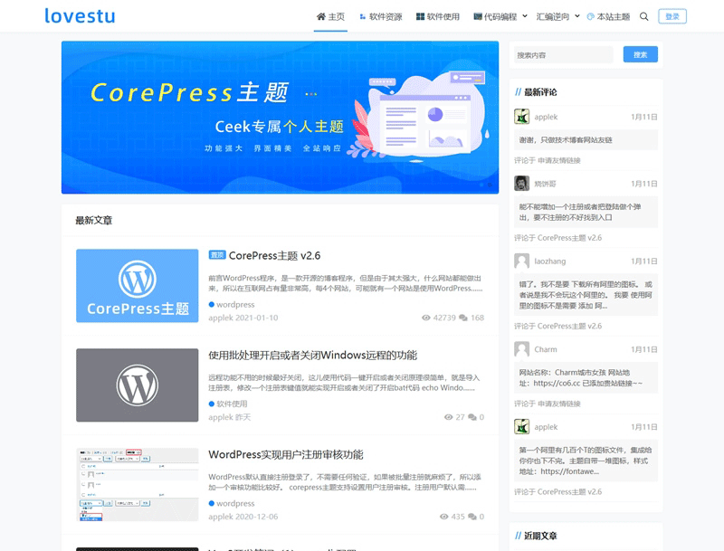
Task: Click the 最新评论 sidebar heading
Action: click(540, 92)
